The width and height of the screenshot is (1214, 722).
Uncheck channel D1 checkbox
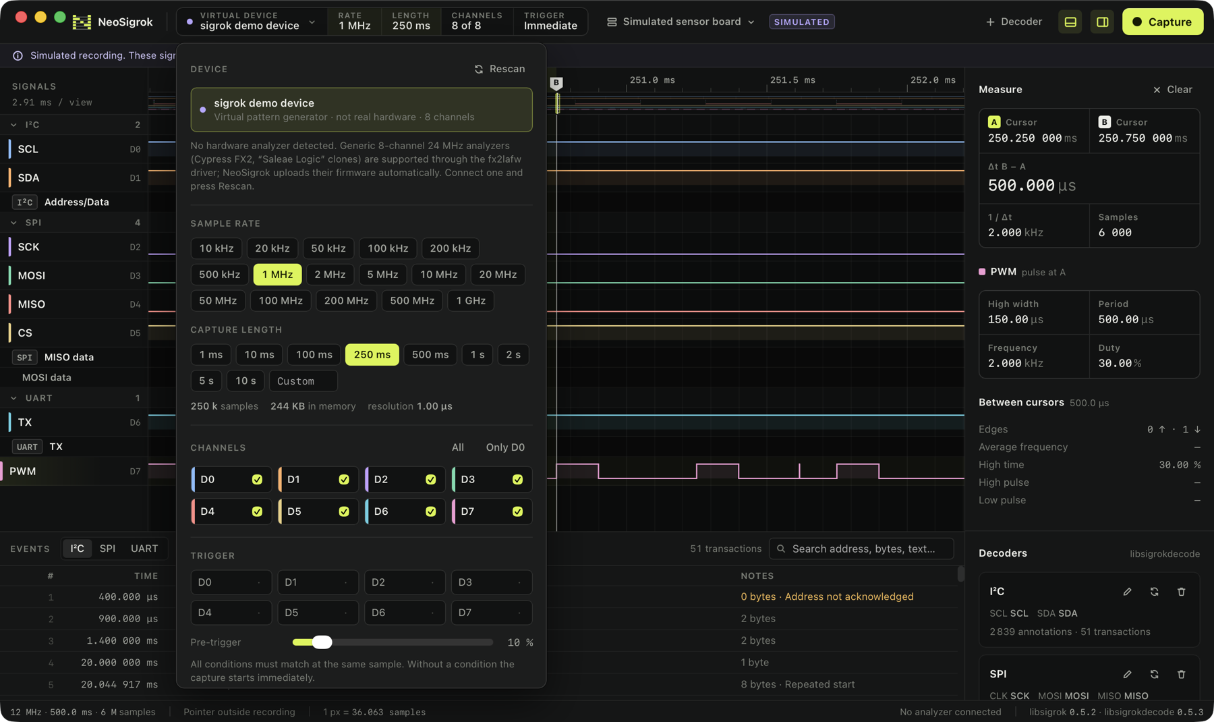[x=344, y=479]
